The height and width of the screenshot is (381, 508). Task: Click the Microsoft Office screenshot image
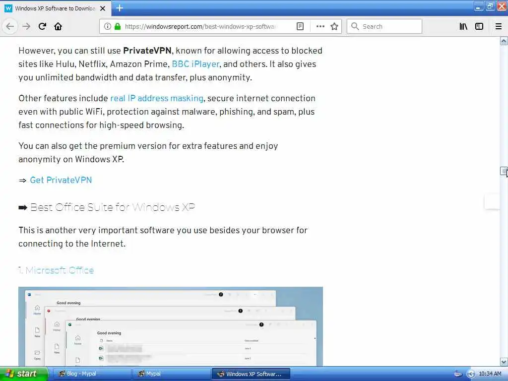pyautogui.click(x=171, y=326)
